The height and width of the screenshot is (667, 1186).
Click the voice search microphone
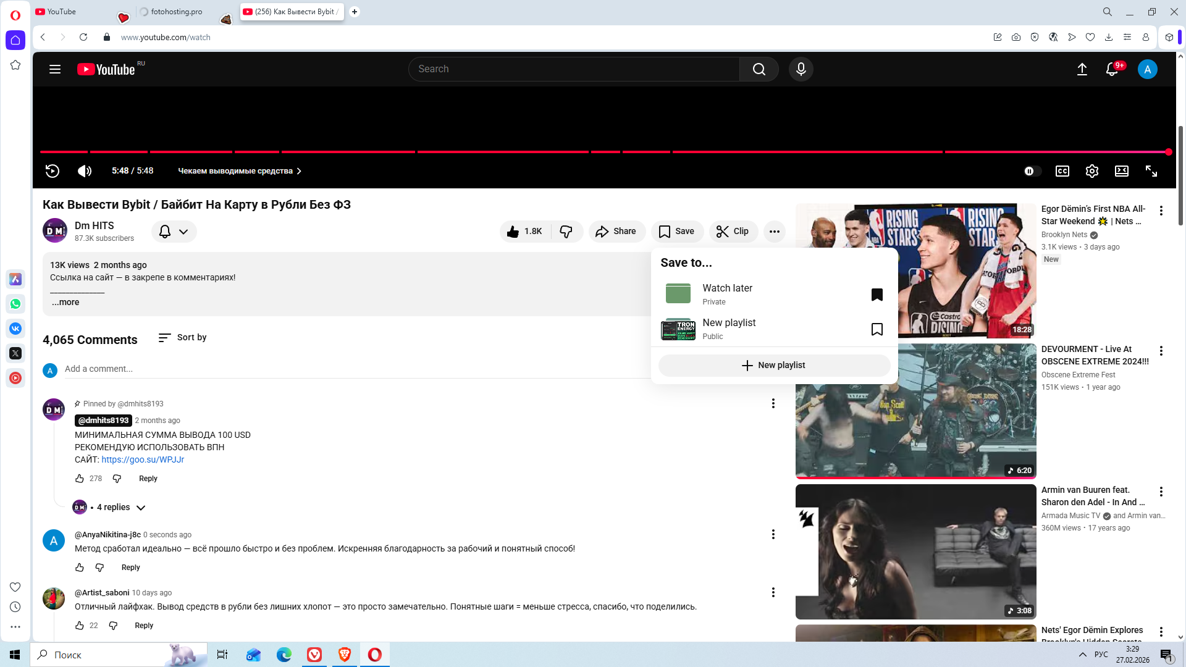click(x=801, y=69)
